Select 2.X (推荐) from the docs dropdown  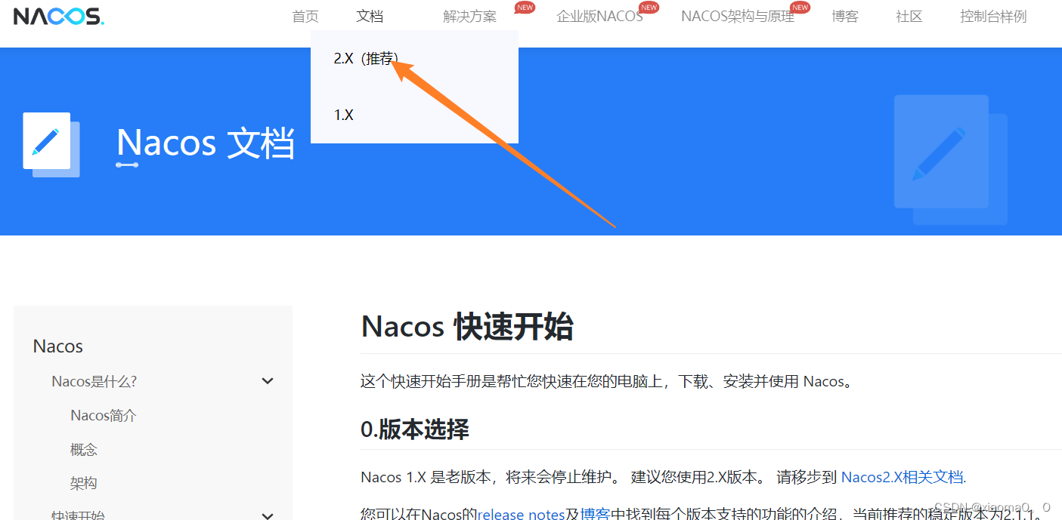[366, 58]
